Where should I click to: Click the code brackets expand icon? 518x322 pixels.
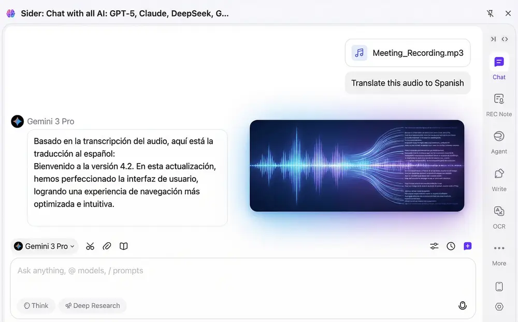click(505, 39)
